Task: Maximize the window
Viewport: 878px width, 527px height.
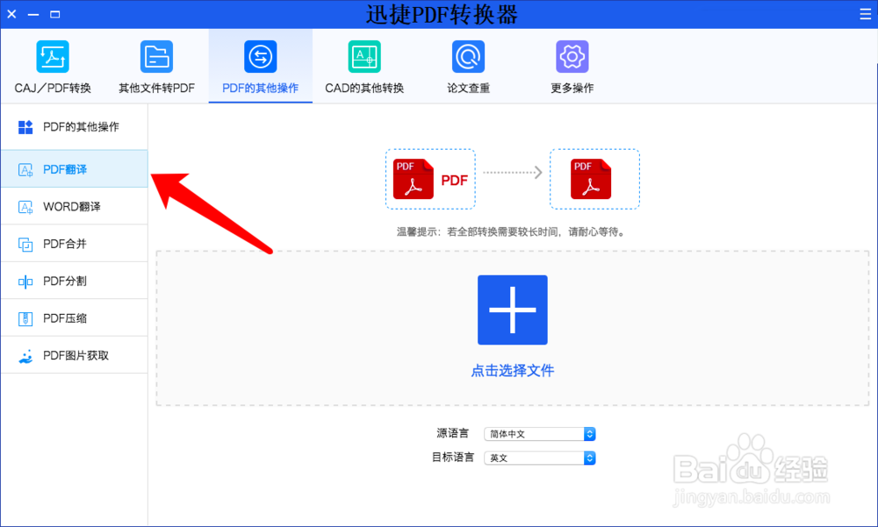Action: (x=54, y=14)
